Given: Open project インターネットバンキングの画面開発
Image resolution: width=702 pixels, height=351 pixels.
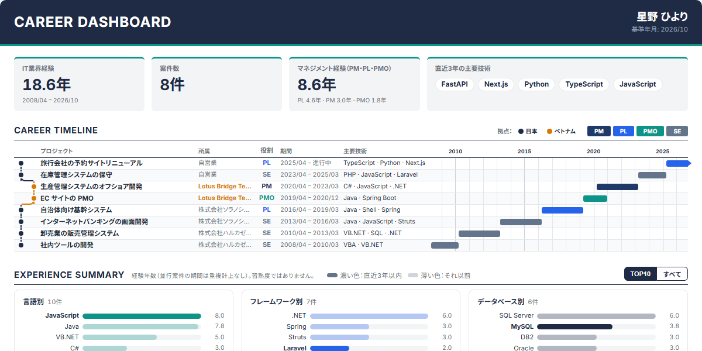Looking at the screenshot, I should pos(94,222).
